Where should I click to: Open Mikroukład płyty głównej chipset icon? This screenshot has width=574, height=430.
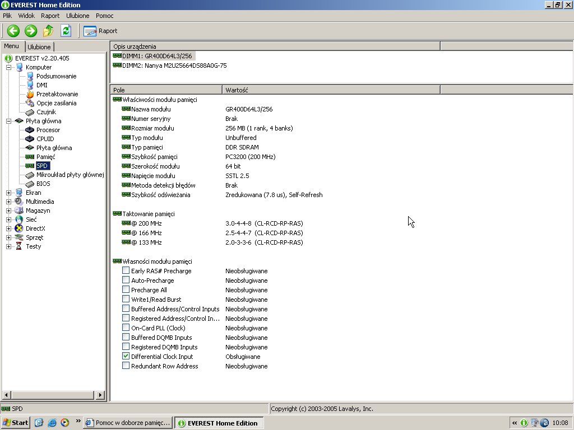point(30,175)
